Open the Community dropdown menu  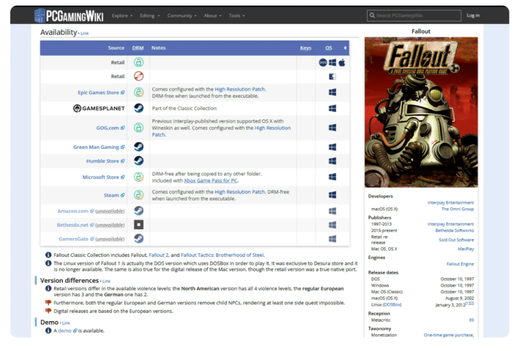pyautogui.click(x=182, y=15)
